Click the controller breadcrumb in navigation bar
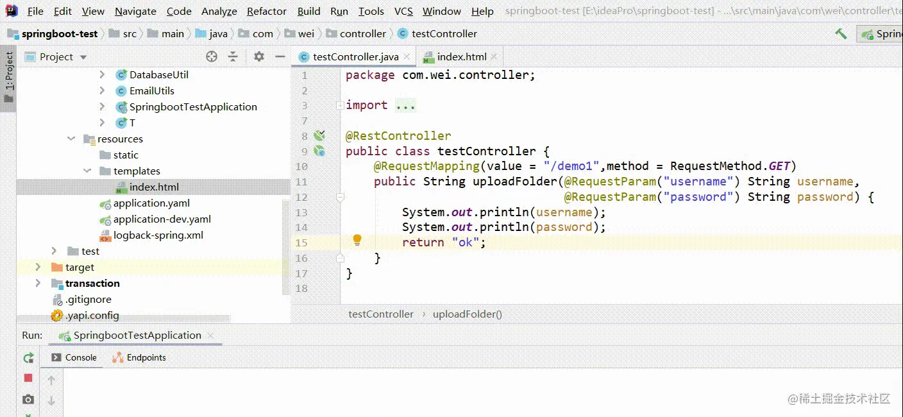 [363, 33]
